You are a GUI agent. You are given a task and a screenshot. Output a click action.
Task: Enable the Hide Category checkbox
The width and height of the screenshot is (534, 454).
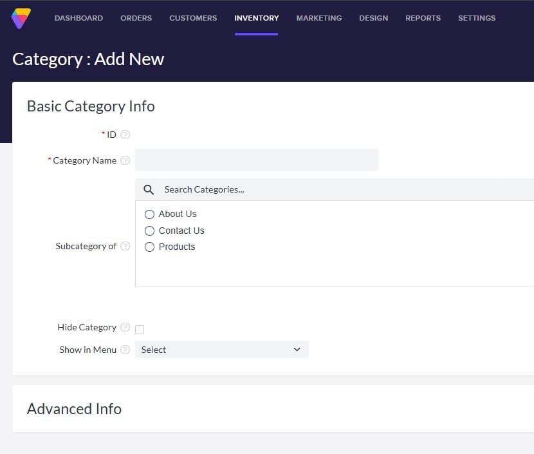[x=140, y=329]
